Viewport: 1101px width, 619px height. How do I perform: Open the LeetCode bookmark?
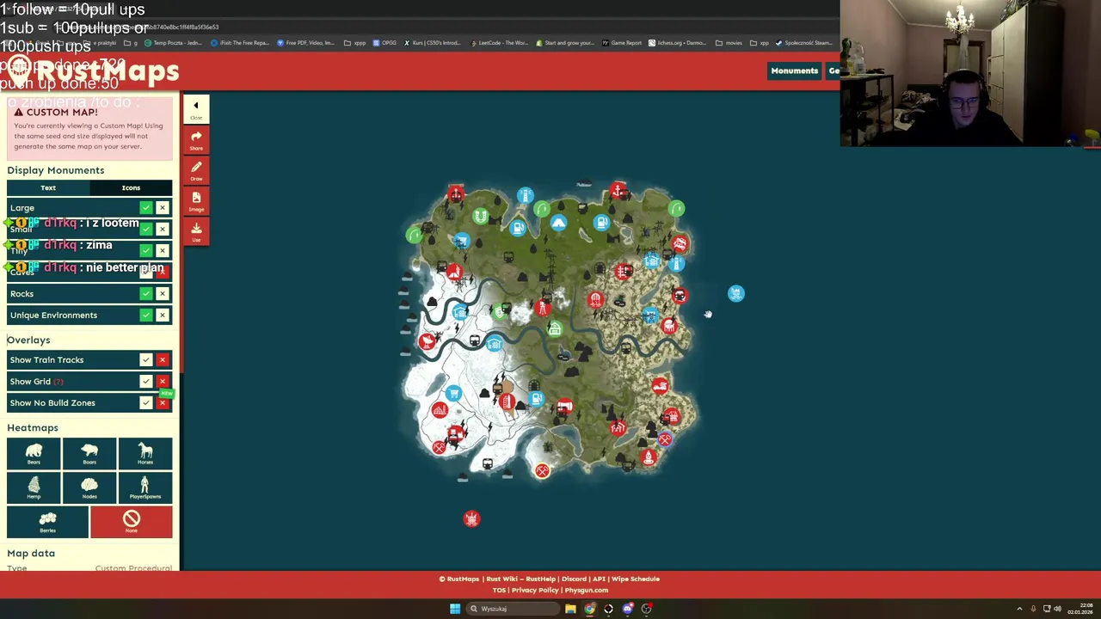click(x=499, y=43)
